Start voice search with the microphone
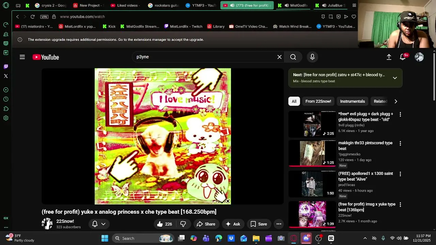 pyautogui.click(x=312, y=57)
